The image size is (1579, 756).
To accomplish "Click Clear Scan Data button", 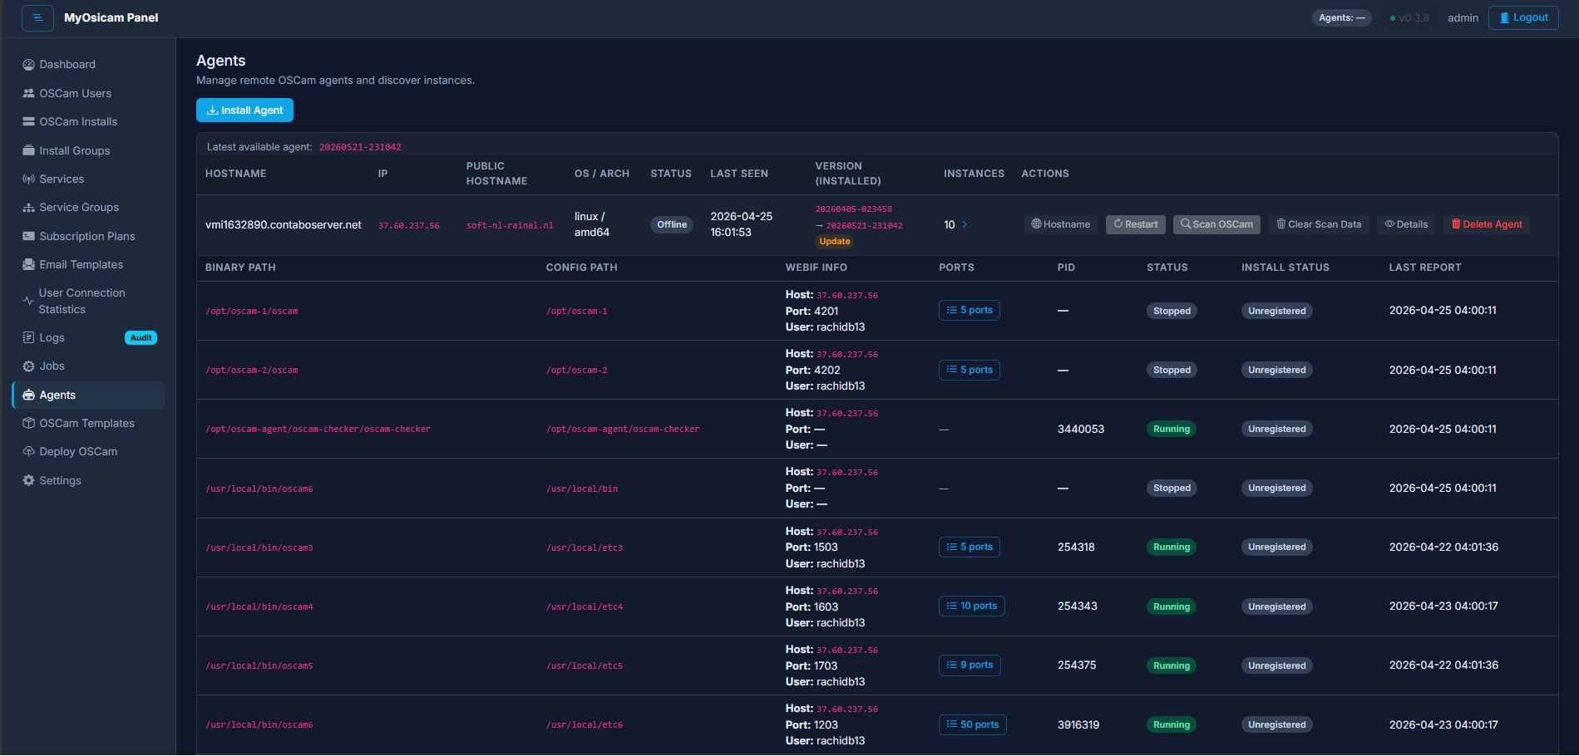I will coord(1319,224).
